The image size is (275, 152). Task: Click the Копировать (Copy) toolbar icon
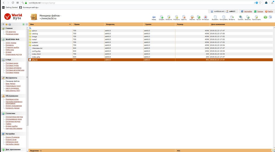coord(224,17)
